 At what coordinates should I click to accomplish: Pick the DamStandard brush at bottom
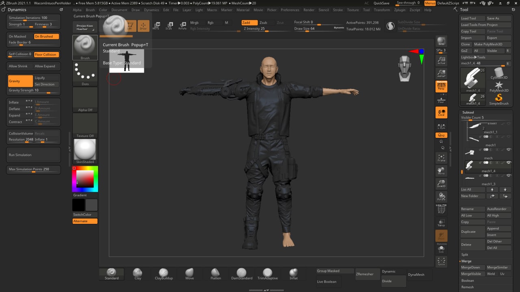click(x=242, y=274)
